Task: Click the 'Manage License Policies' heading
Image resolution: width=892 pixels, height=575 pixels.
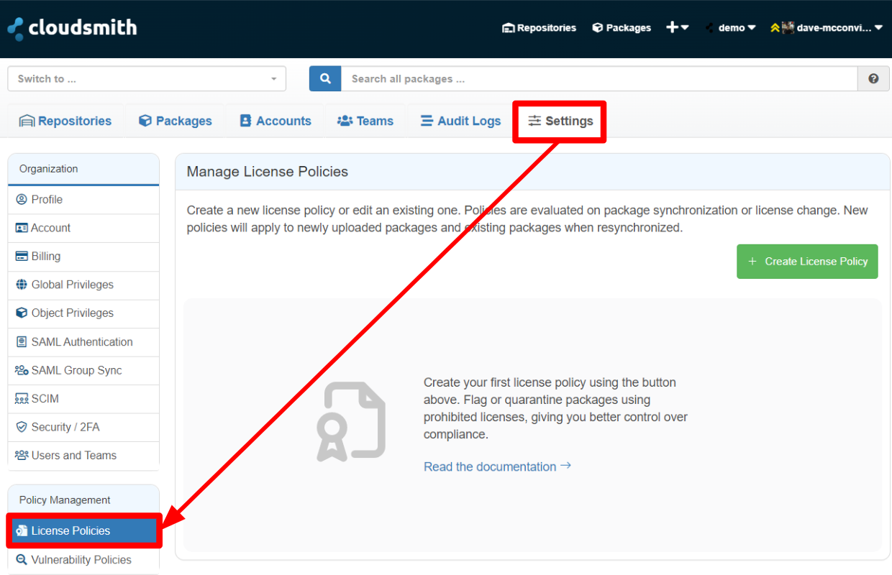Action: point(268,172)
